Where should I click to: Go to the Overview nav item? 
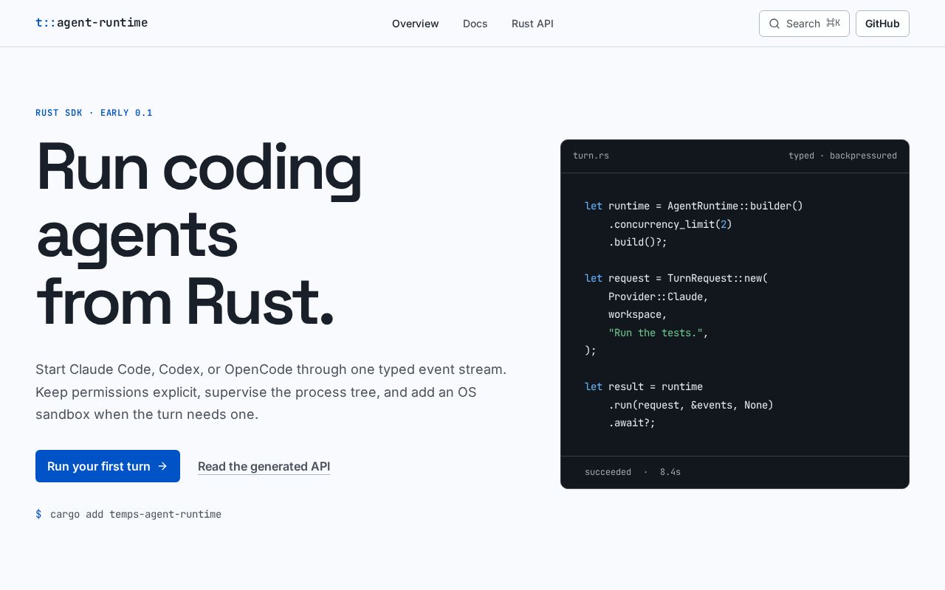(416, 24)
